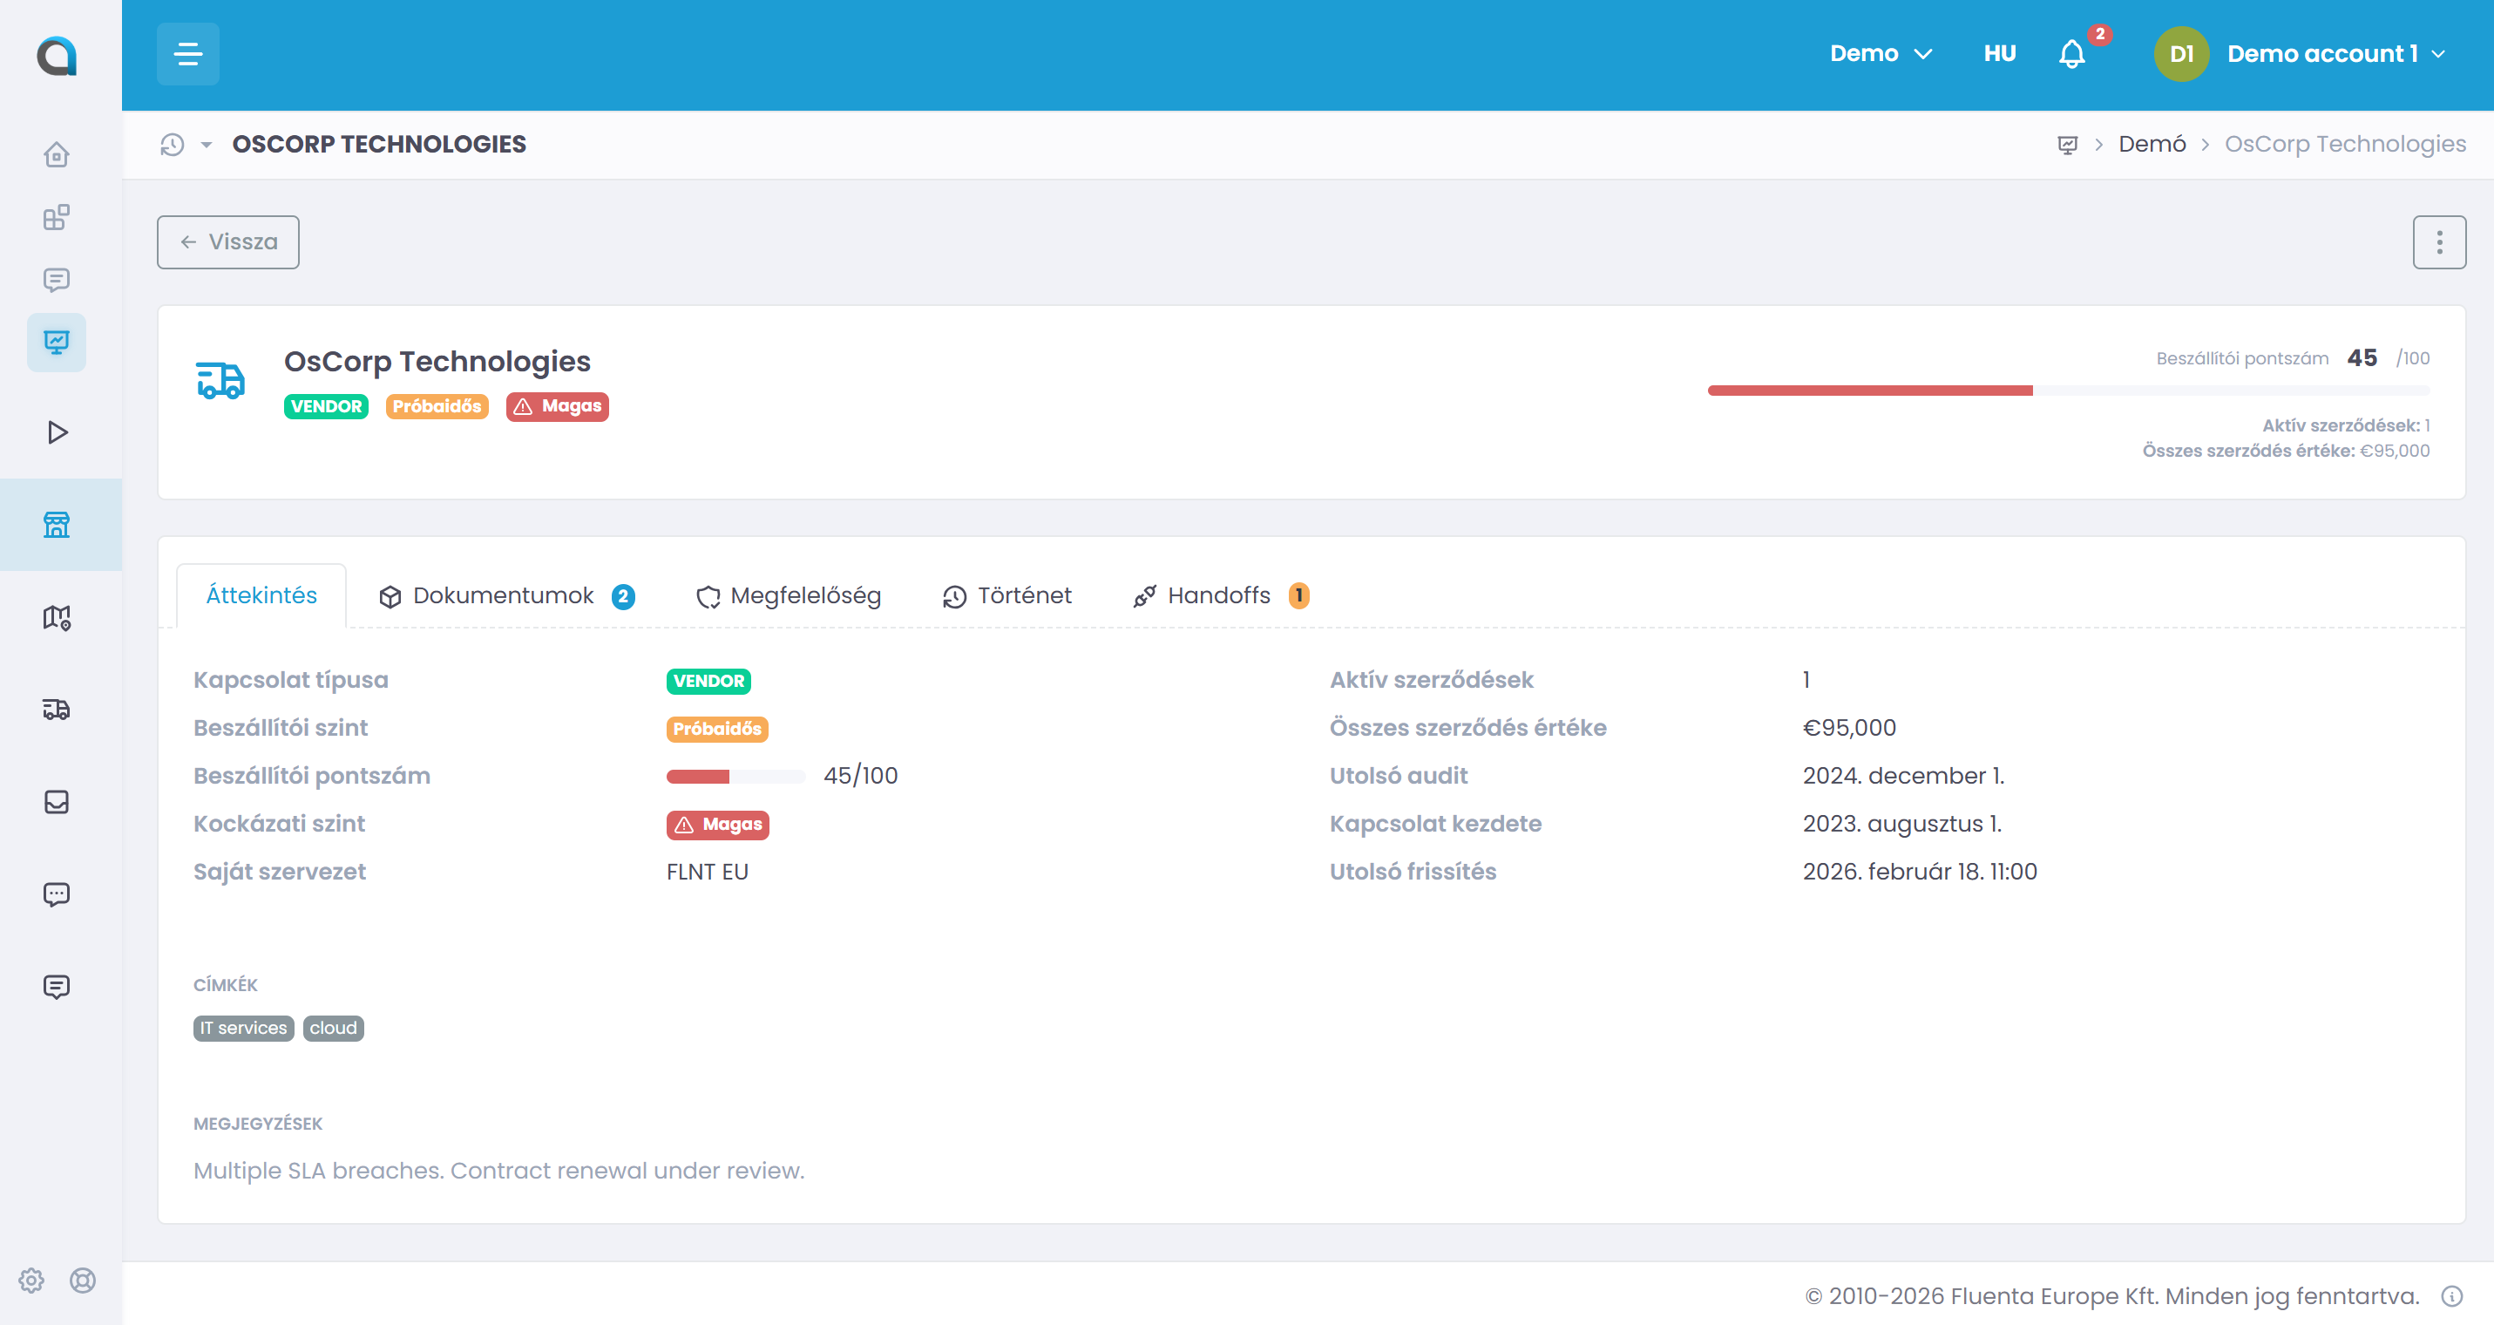2494x1325 pixels.
Task: Open the map with pin sidebar icon
Action: click(56, 617)
